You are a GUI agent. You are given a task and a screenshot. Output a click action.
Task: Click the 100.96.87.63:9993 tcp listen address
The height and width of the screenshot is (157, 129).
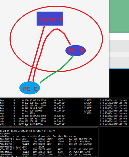[x=35, y=100]
